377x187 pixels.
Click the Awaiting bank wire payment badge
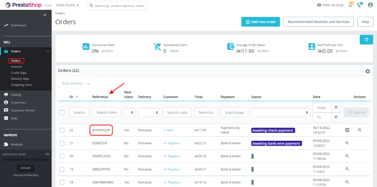pos(277,143)
